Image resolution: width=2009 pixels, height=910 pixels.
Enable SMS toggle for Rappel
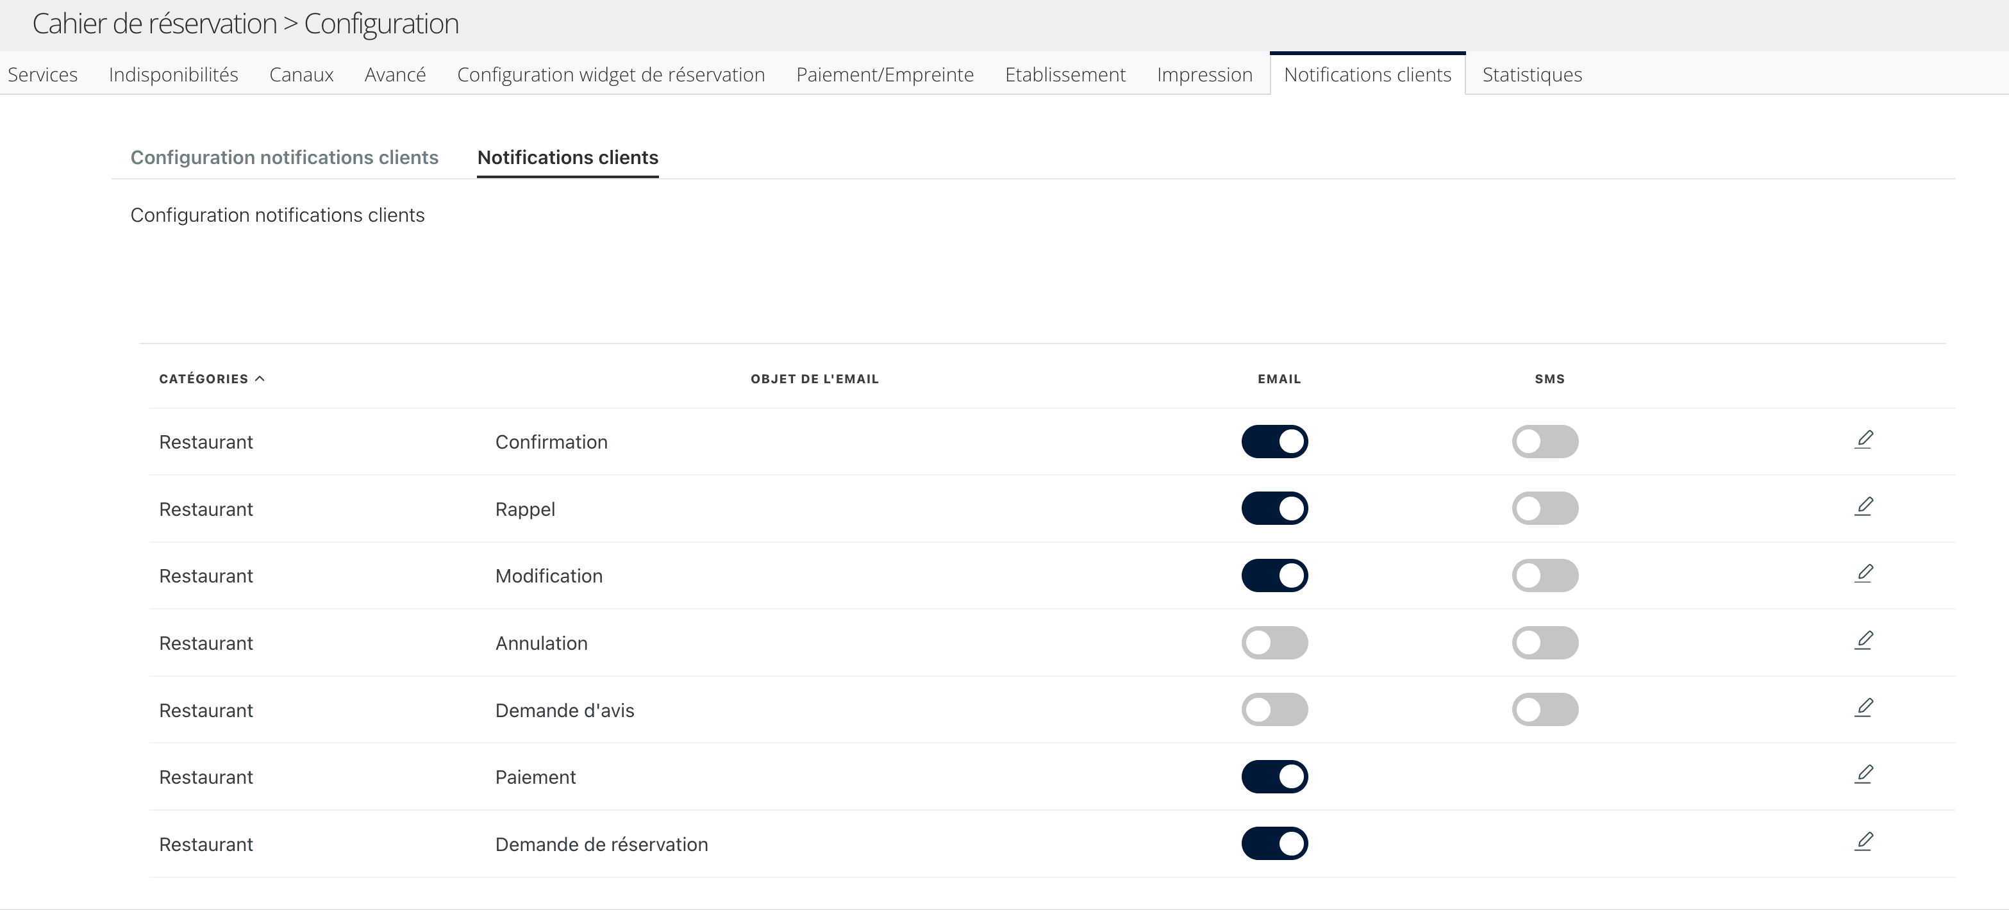(x=1544, y=508)
